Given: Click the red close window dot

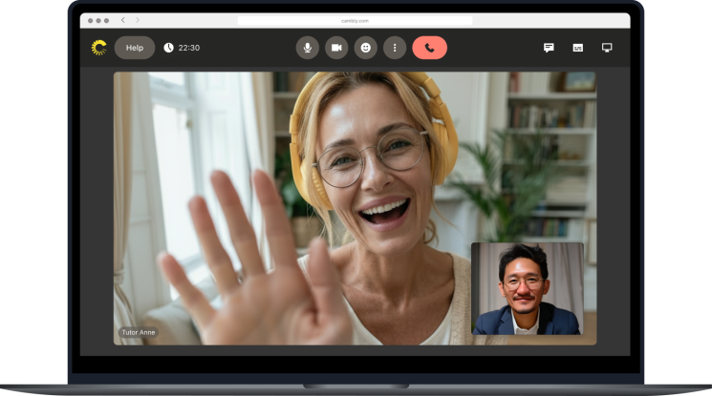Looking at the screenshot, I should (x=90, y=20).
